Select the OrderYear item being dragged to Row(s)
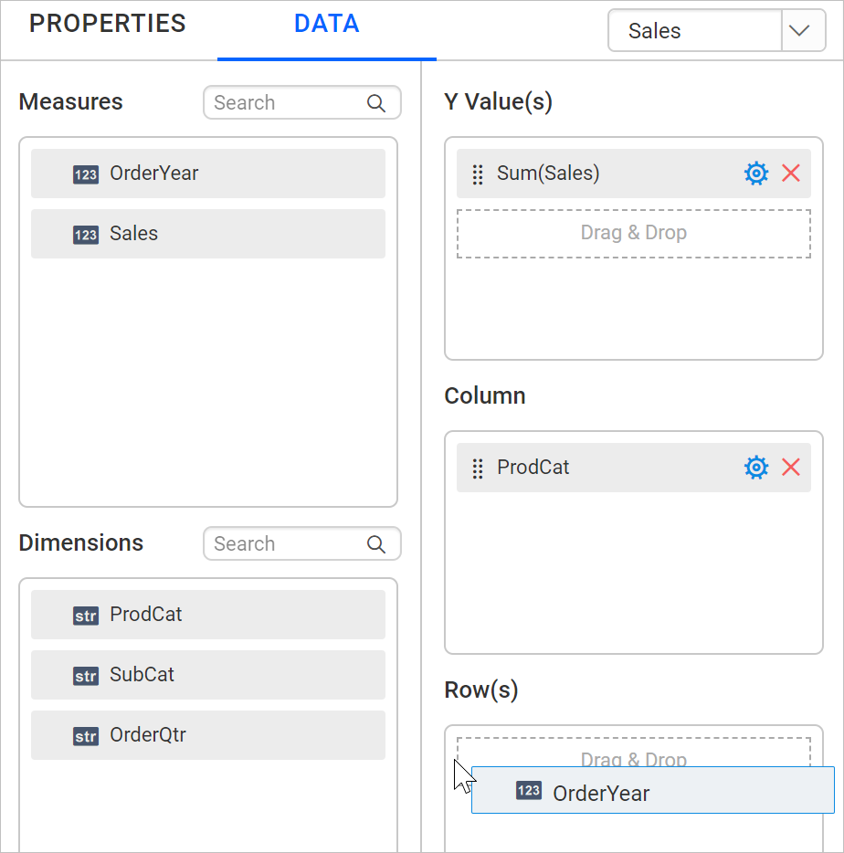 click(652, 791)
